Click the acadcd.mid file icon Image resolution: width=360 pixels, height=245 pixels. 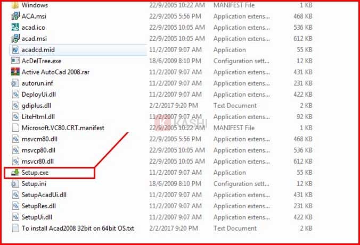point(15,50)
